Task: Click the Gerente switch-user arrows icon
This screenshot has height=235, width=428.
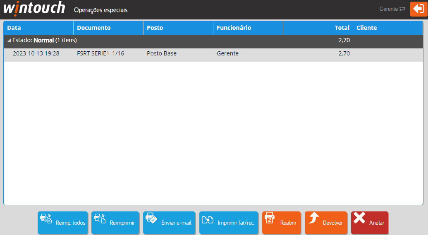Action: tap(402, 9)
